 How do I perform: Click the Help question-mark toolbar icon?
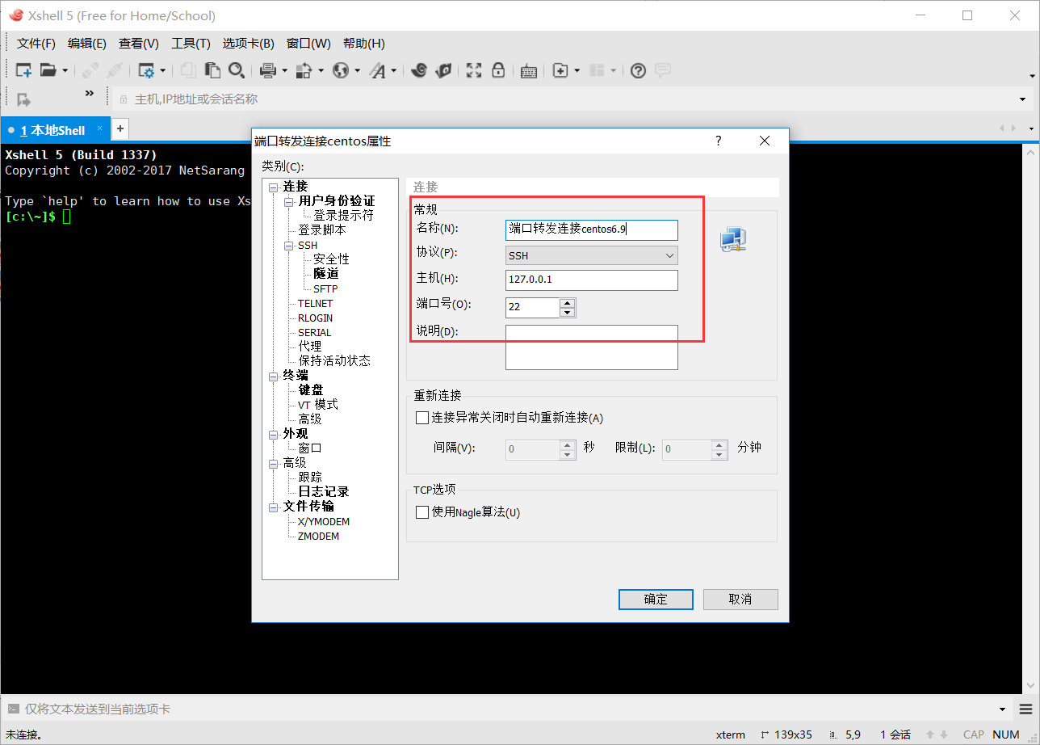[x=638, y=70]
